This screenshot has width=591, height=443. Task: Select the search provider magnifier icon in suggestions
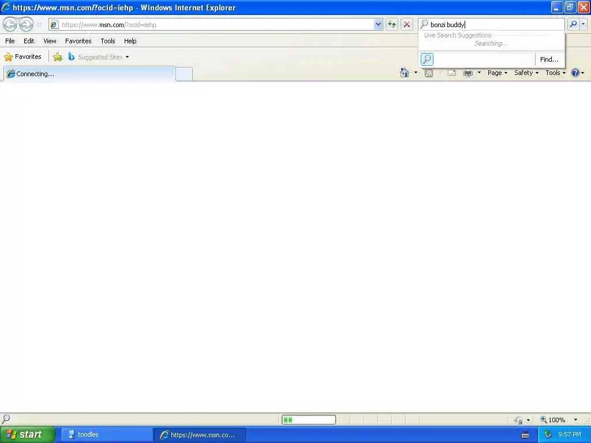[x=427, y=59]
